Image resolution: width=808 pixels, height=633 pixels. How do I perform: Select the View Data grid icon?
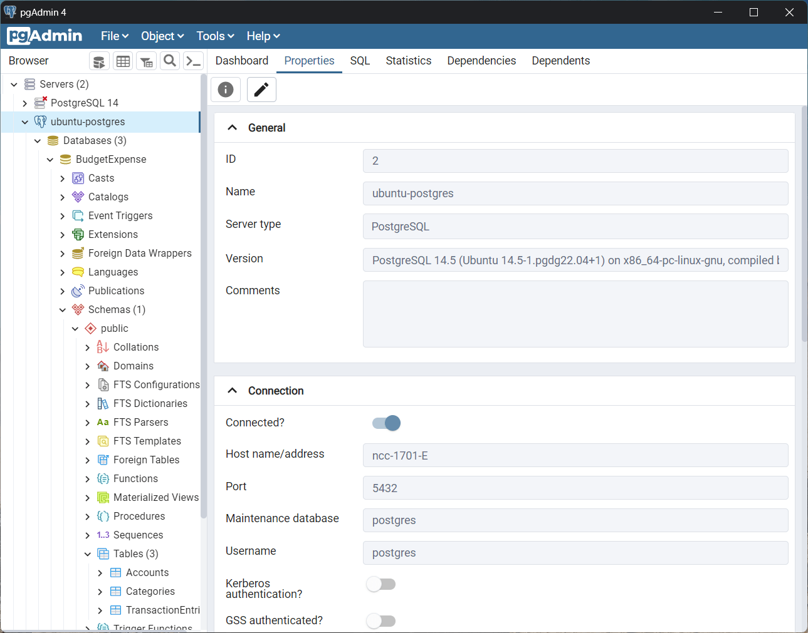point(123,61)
